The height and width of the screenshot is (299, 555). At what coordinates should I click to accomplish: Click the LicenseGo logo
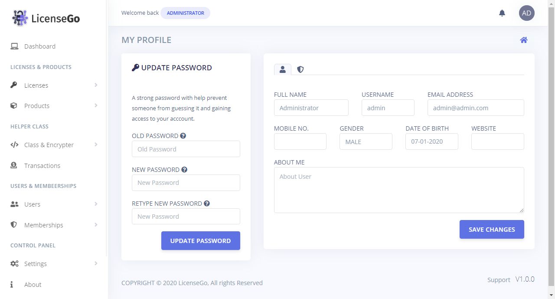click(x=46, y=18)
